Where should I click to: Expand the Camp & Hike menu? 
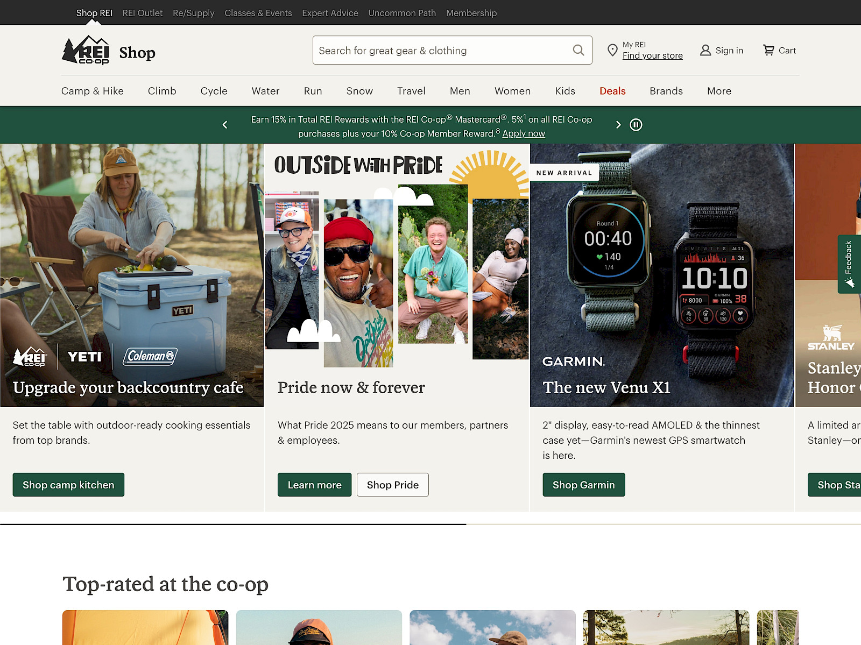[93, 91]
